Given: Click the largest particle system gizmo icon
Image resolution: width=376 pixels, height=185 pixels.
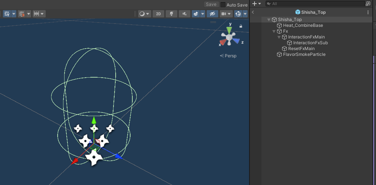Looking at the screenshot, I should [94, 157].
